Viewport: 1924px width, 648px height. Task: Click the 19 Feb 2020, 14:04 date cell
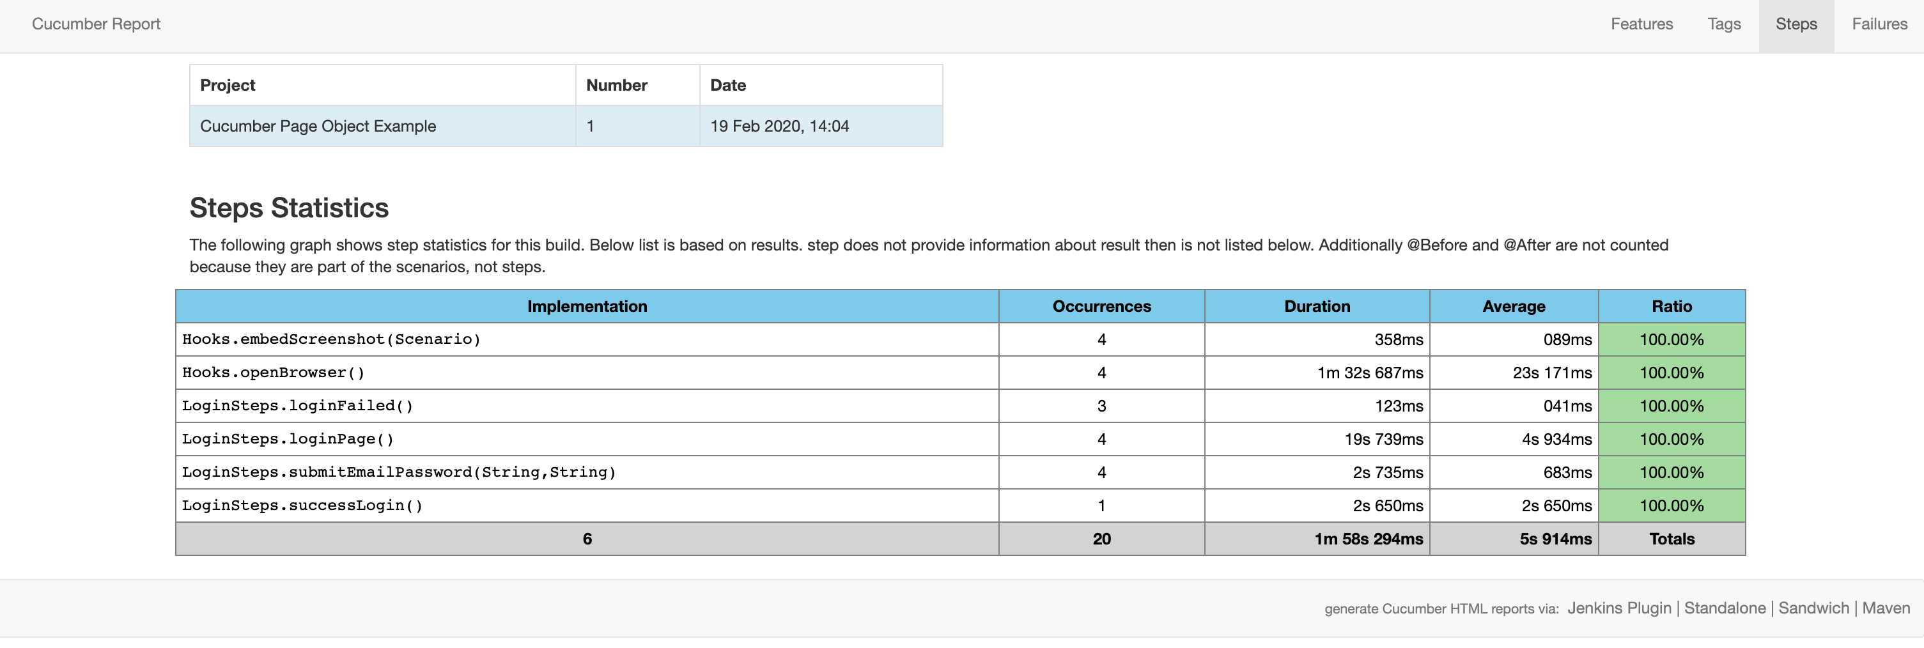tap(821, 125)
